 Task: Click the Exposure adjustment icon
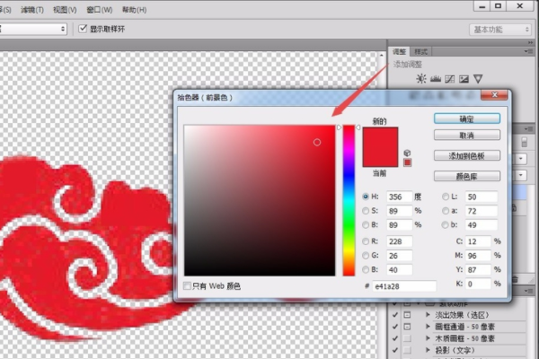point(464,79)
